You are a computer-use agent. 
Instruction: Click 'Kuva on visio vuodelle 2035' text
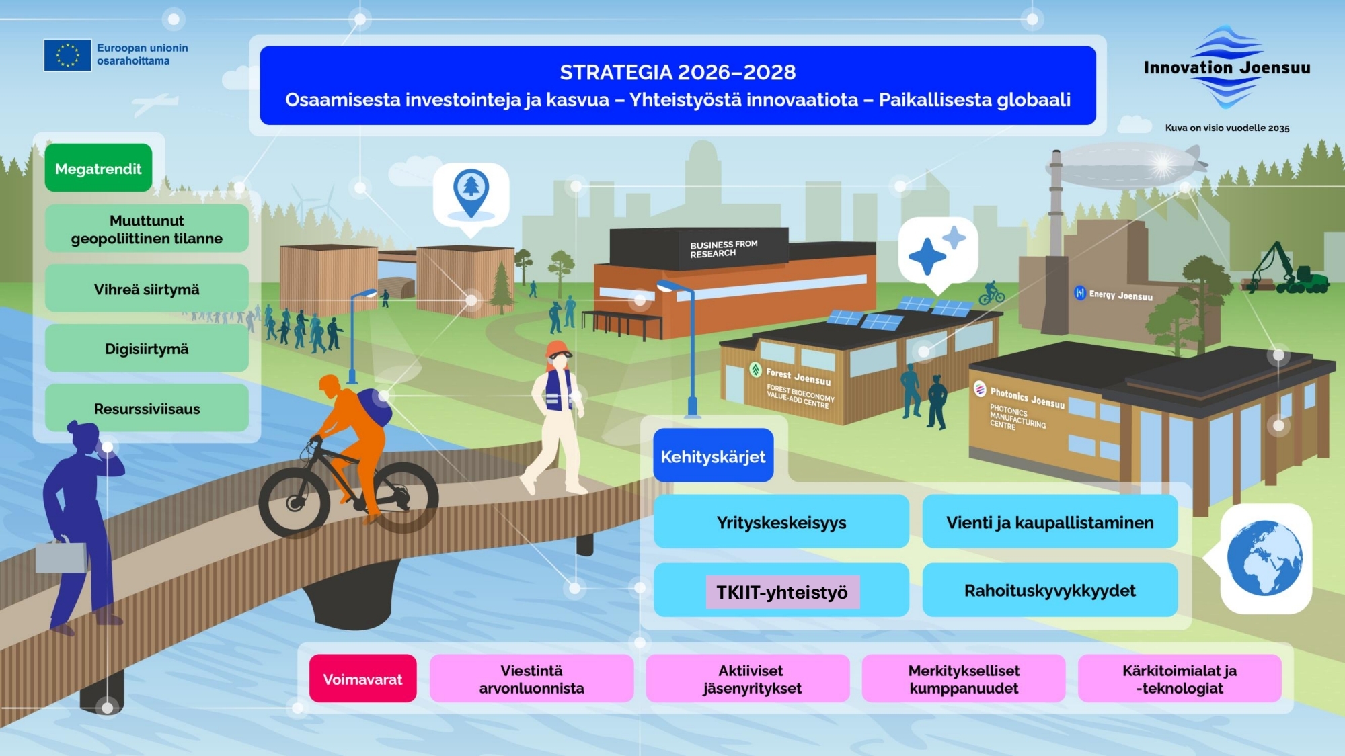1227,128
